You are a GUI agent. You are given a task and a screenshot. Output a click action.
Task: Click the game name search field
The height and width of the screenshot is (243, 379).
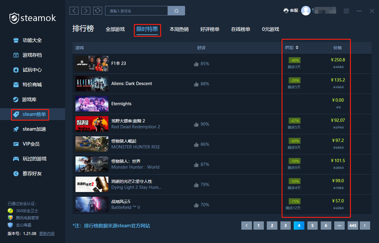point(136,11)
